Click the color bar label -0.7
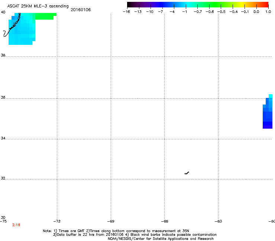Screen dimensions: 275x241 [198, 12]
